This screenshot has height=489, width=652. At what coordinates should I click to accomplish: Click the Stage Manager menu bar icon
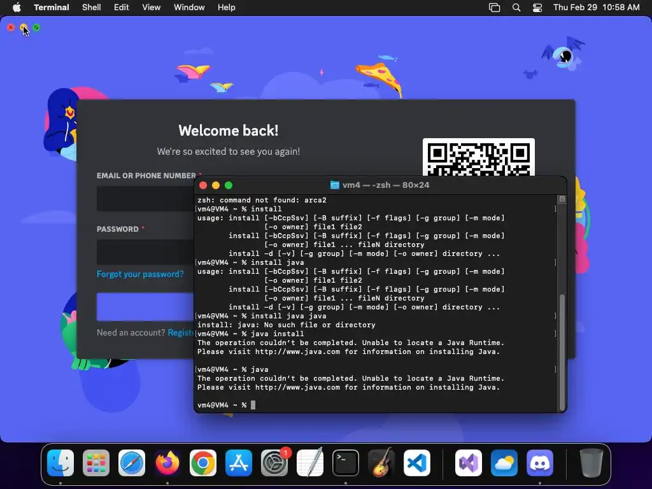coord(494,8)
